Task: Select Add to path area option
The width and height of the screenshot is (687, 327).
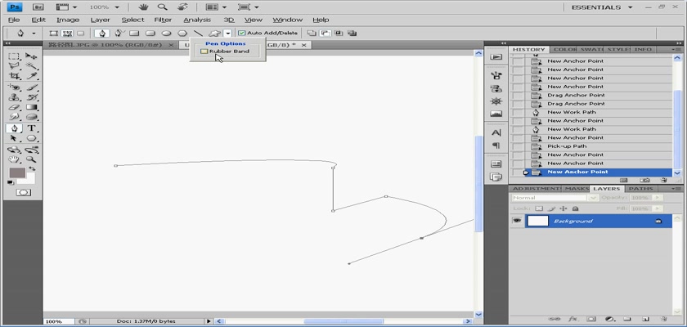Action: point(311,33)
